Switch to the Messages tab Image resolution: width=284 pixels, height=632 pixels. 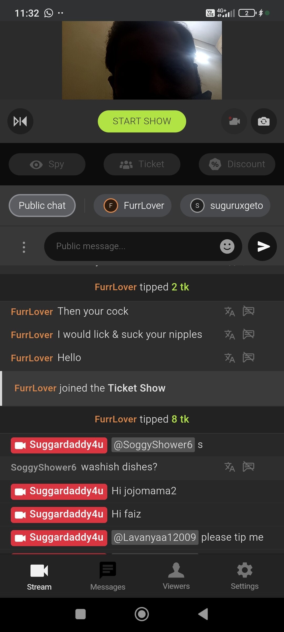click(108, 576)
